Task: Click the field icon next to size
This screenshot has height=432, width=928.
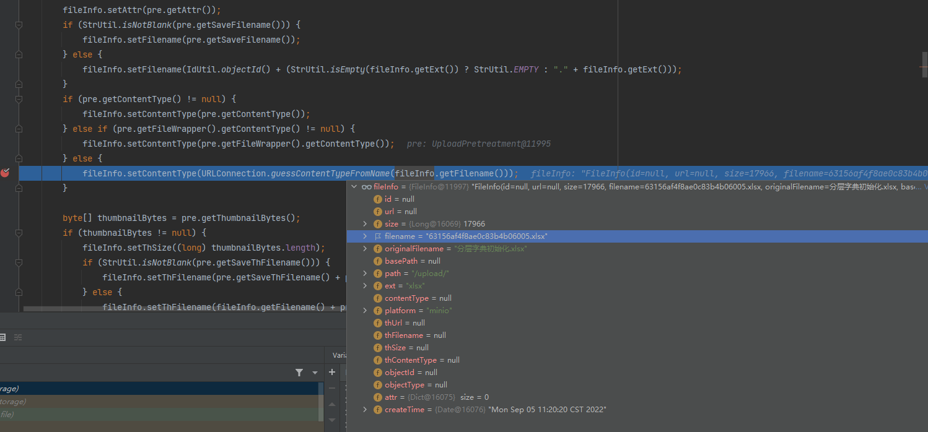Action: pyautogui.click(x=378, y=223)
